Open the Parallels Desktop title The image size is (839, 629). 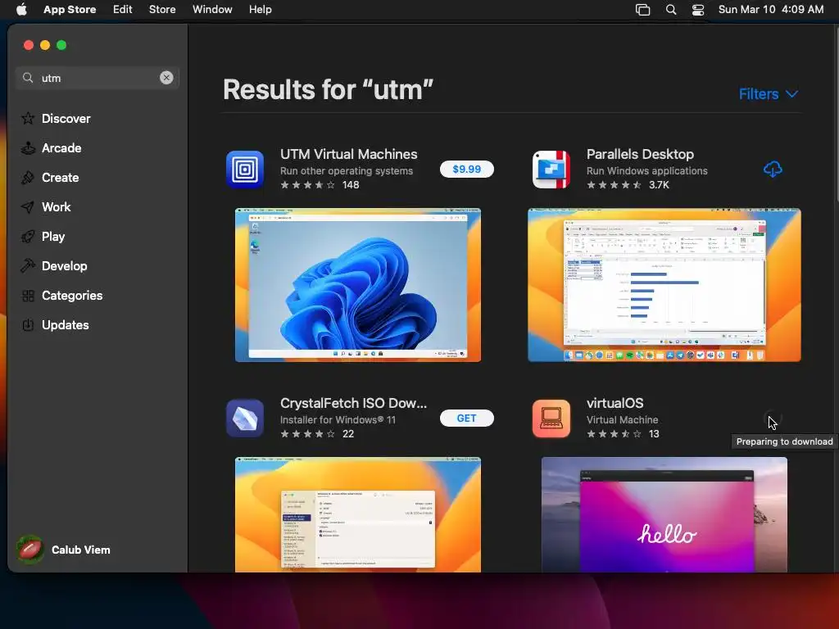(x=640, y=154)
